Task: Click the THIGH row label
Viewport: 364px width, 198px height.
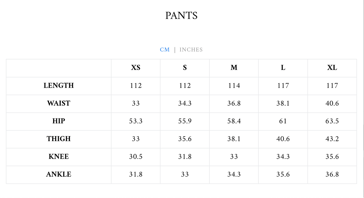Action: click(x=59, y=139)
